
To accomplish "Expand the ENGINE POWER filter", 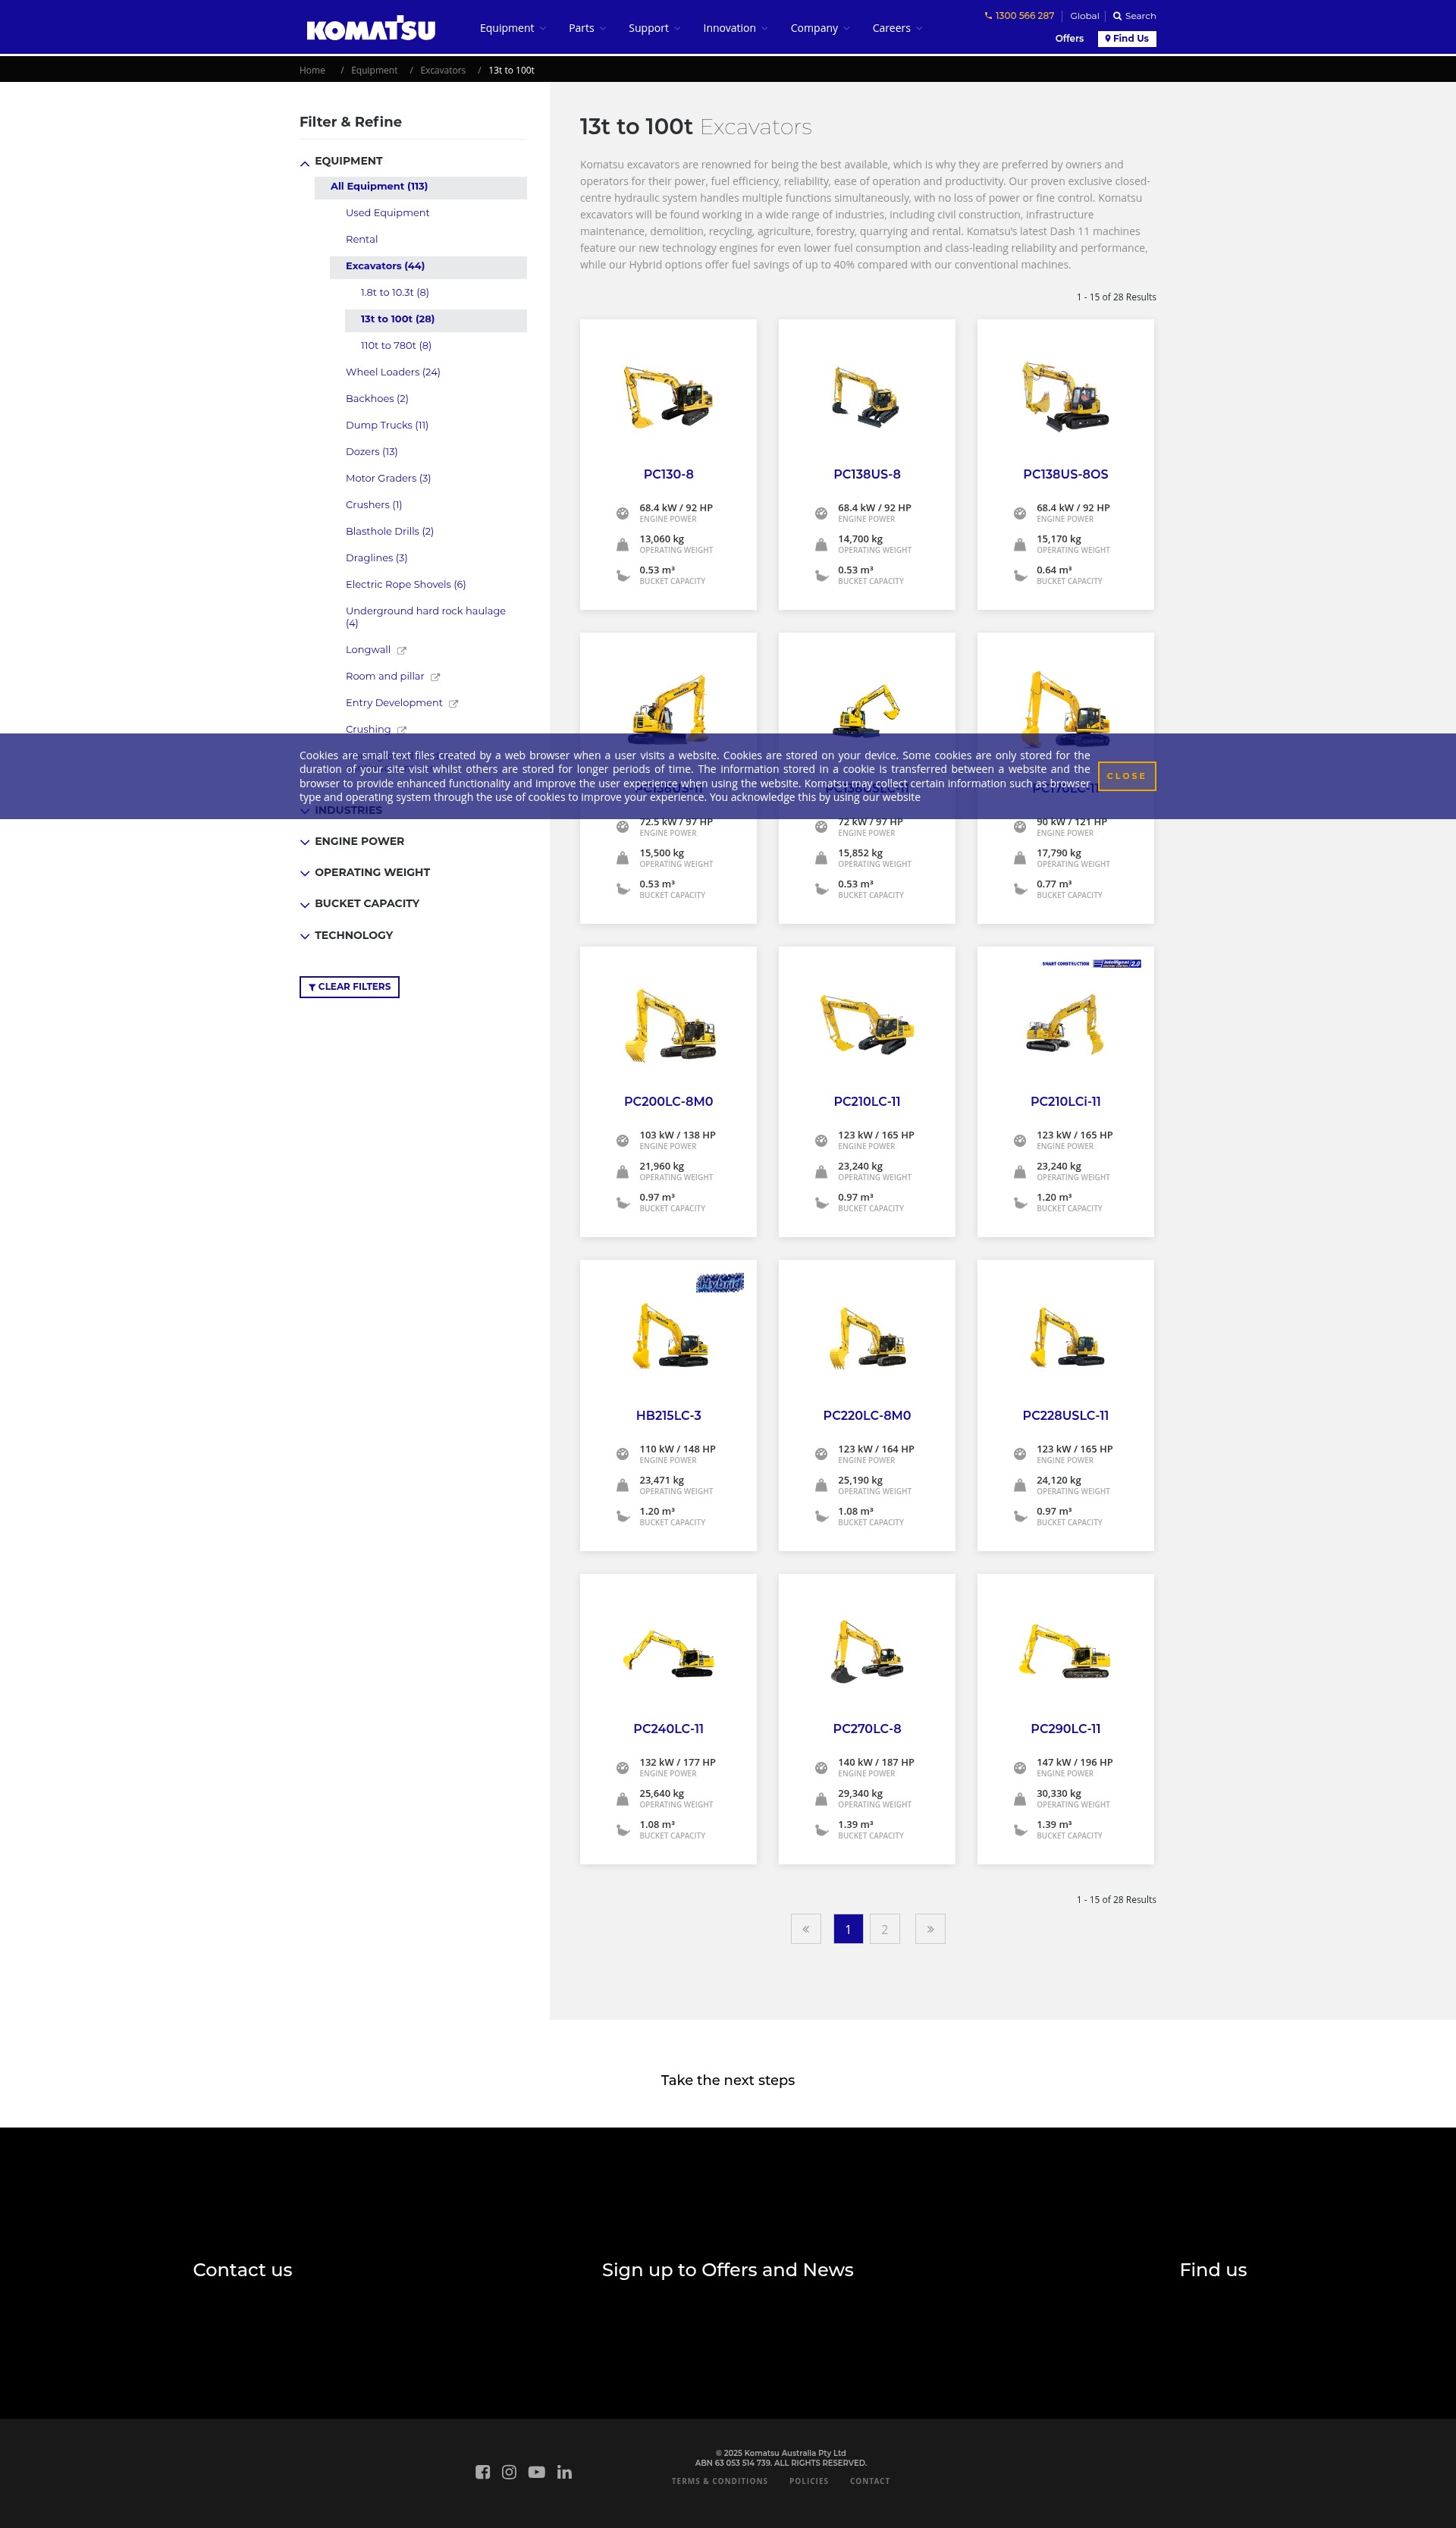I will point(352,842).
